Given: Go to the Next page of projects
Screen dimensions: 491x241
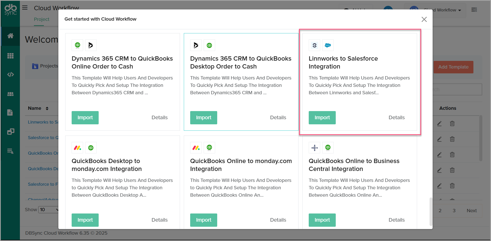Looking at the screenshot, I should [x=471, y=211].
